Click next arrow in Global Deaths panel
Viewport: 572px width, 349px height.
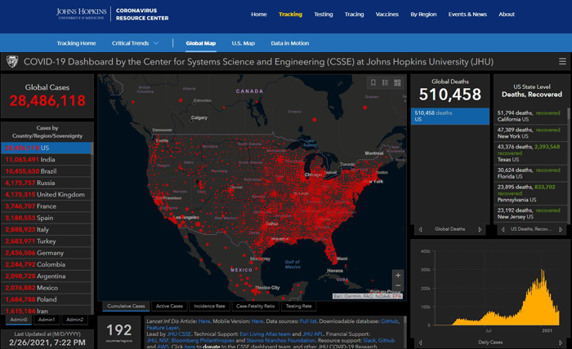pyautogui.click(x=480, y=229)
